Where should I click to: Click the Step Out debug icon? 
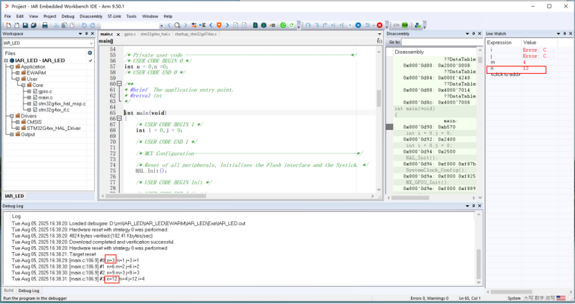point(325,26)
